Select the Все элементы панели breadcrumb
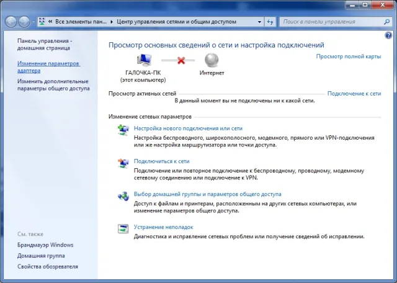The width and height of the screenshot is (397, 283). click(x=81, y=22)
